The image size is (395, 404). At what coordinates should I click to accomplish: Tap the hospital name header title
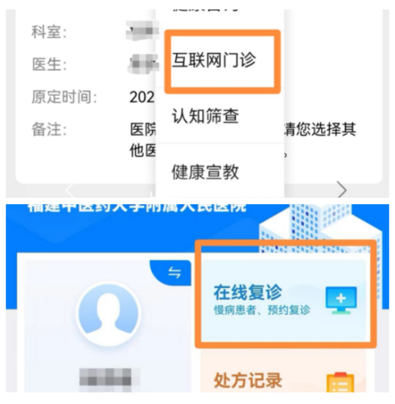(x=137, y=208)
